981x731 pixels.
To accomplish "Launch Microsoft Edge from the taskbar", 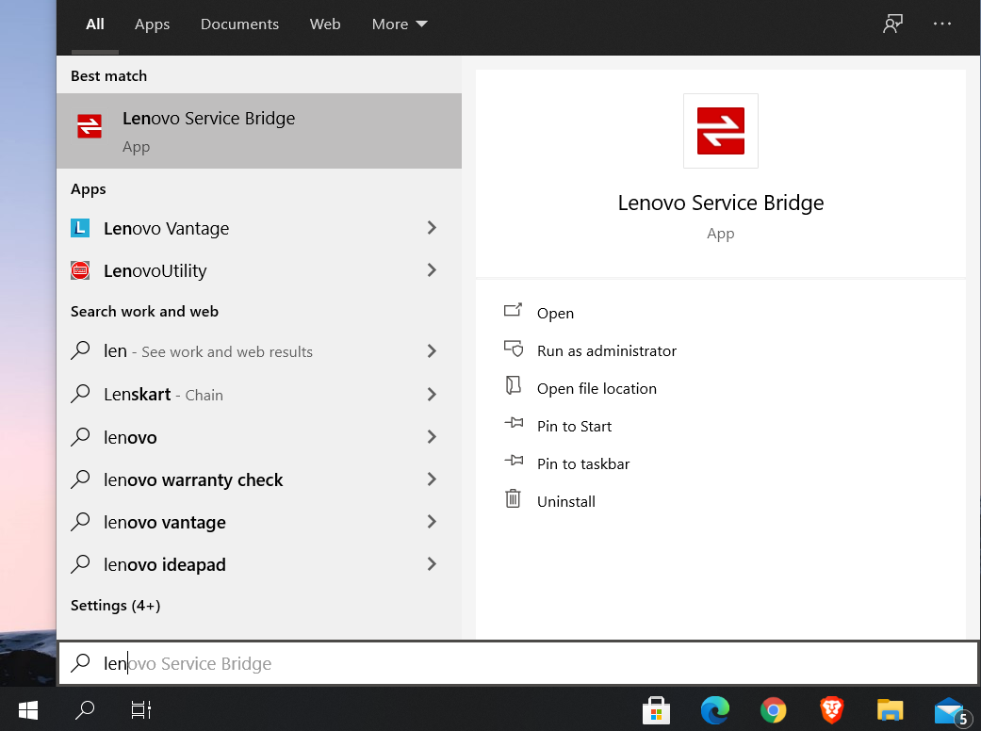I will [715, 710].
